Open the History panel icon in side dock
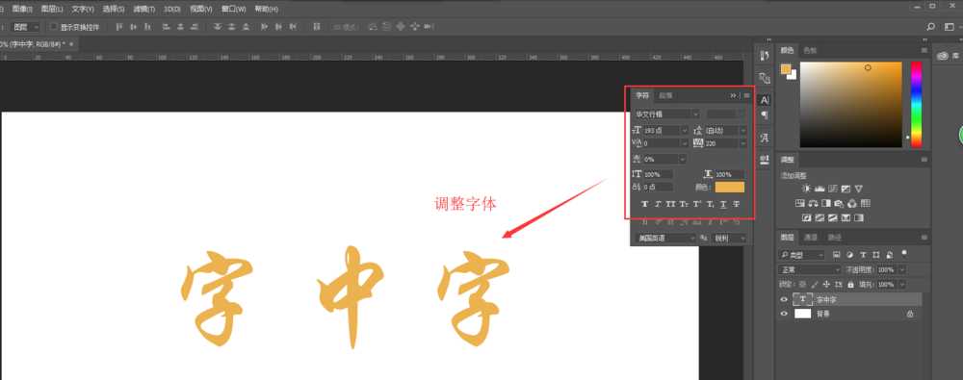Screen dimensions: 963x380 [x=765, y=57]
